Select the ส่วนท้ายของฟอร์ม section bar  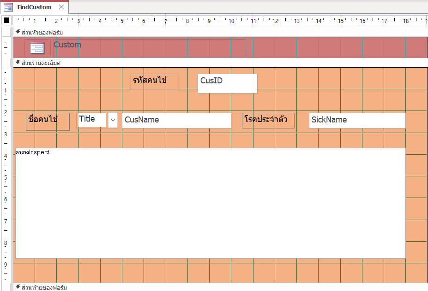41,287
